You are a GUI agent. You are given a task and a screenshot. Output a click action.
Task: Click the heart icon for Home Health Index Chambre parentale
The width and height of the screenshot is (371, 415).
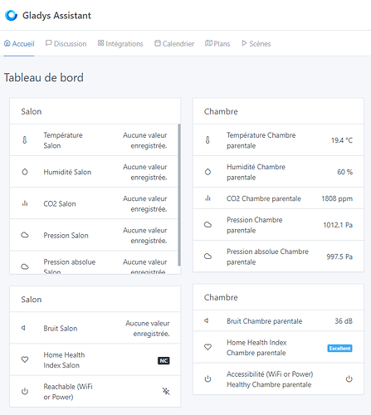(207, 347)
